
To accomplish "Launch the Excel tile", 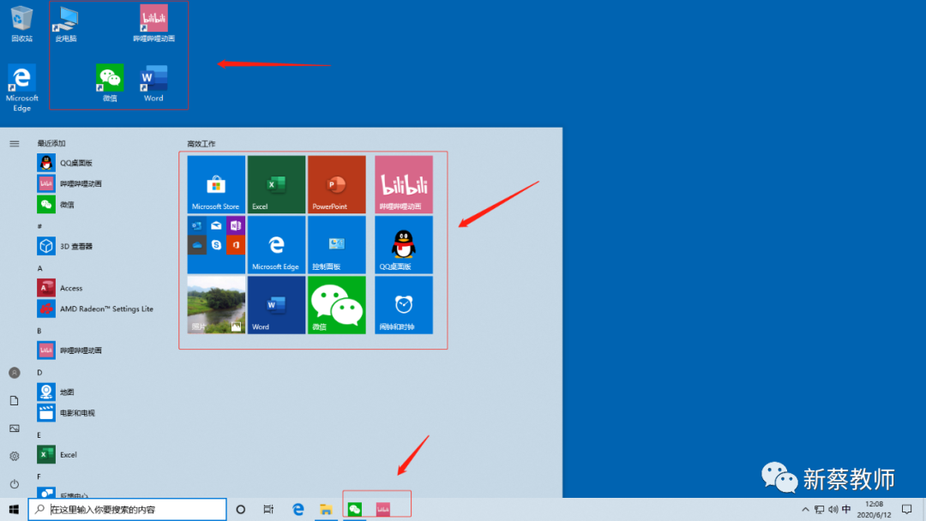I will [276, 184].
